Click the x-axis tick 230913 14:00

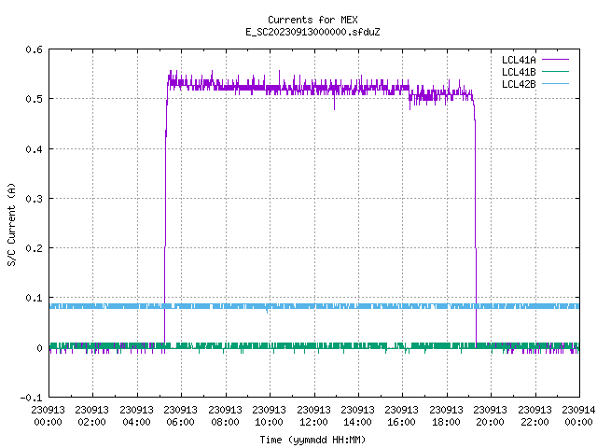[357, 416]
